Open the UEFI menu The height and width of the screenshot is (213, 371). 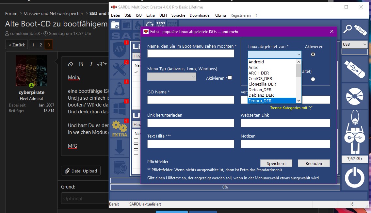[163, 15]
